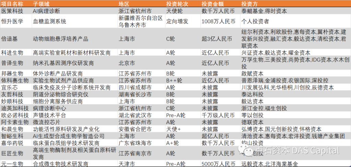Select the AI生成型合成生物学智造公司 cell
Image resolution: width=351 pixels, height=167 pixels.
75,136
